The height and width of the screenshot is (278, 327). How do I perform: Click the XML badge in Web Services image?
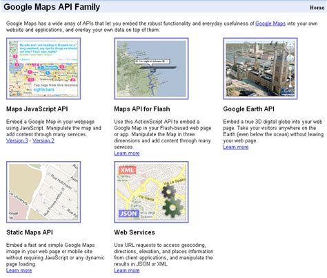coord(128,170)
